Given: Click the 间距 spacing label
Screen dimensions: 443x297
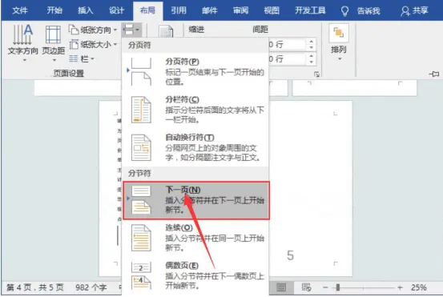Looking at the screenshot, I should click(260, 30).
